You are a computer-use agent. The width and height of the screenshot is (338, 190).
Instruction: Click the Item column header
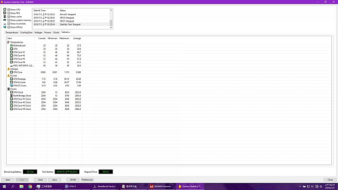click(x=21, y=38)
